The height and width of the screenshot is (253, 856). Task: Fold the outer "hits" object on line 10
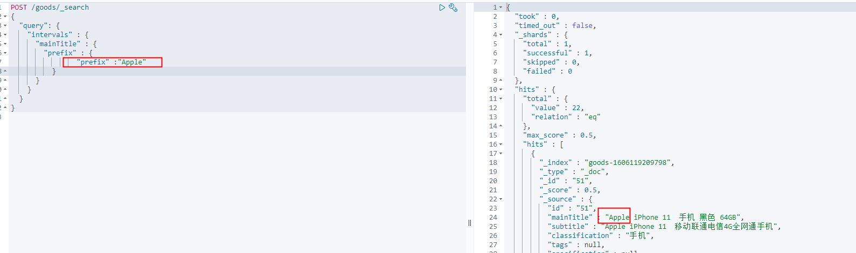(501, 90)
